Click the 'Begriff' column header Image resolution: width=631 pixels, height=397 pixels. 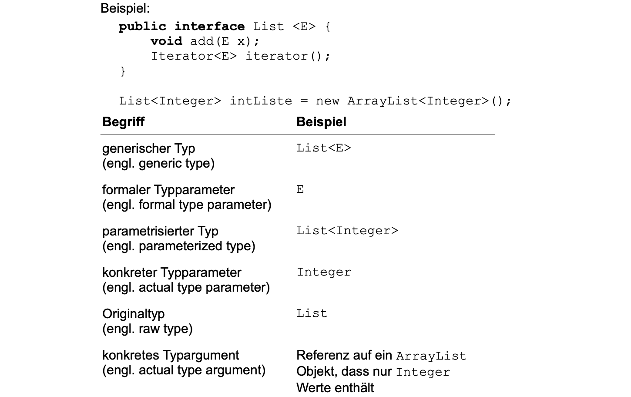pos(123,122)
